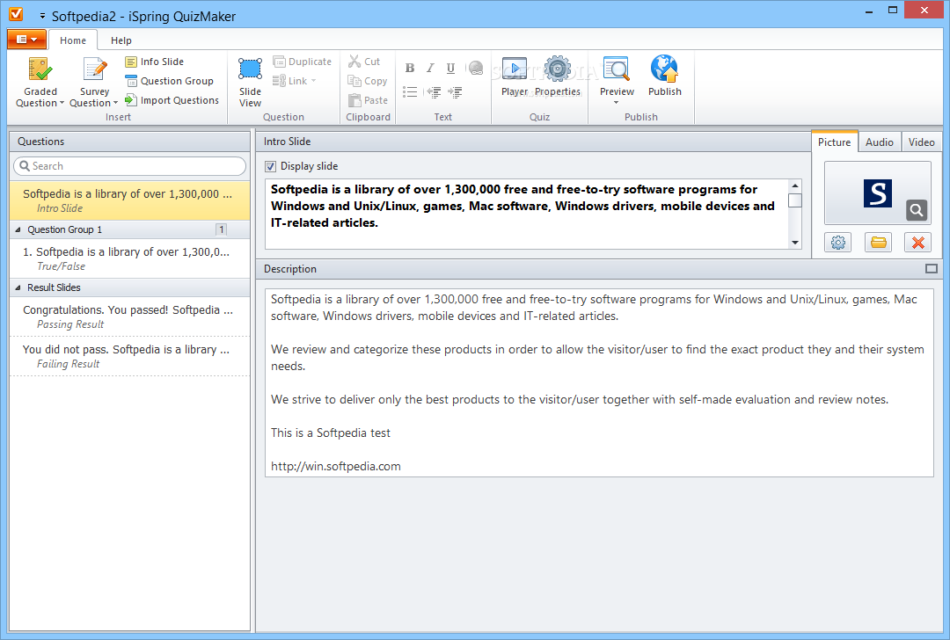Image resolution: width=950 pixels, height=640 pixels.
Task: Click the Graded Question icon
Action: pyautogui.click(x=40, y=69)
